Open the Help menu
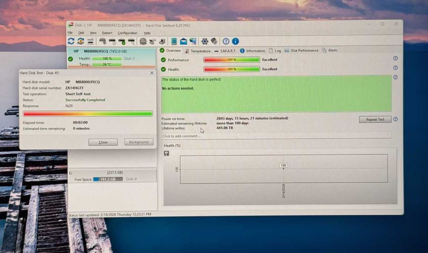Image resolution: width=428 pixels, height=253 pixels. 147,33
